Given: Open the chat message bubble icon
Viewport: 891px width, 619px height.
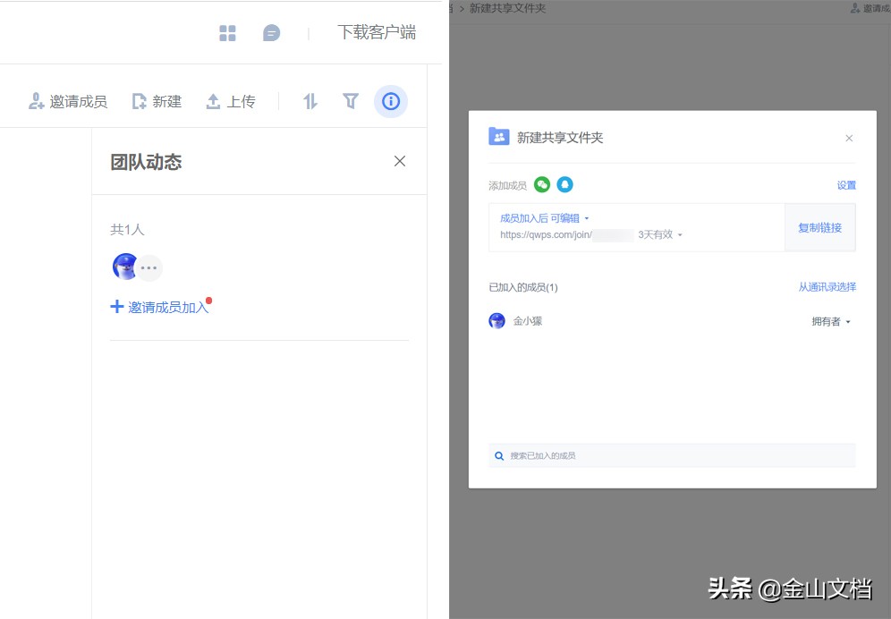Looking at the screenshot, I should (x=271, y=33).
